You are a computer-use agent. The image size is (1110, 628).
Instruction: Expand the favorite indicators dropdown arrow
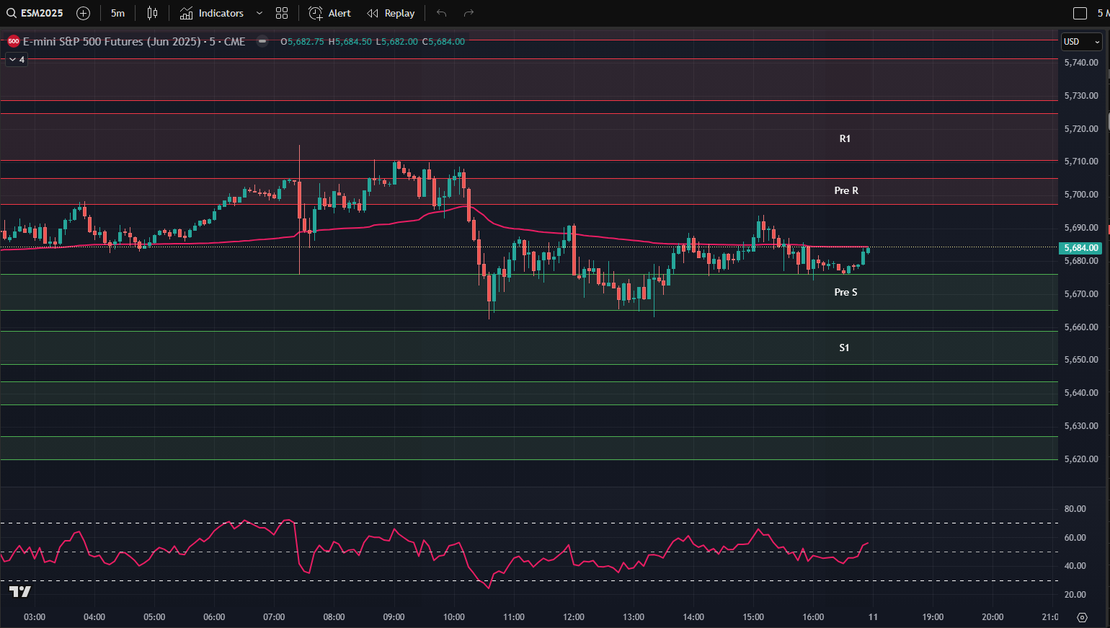tap(259, 13)
